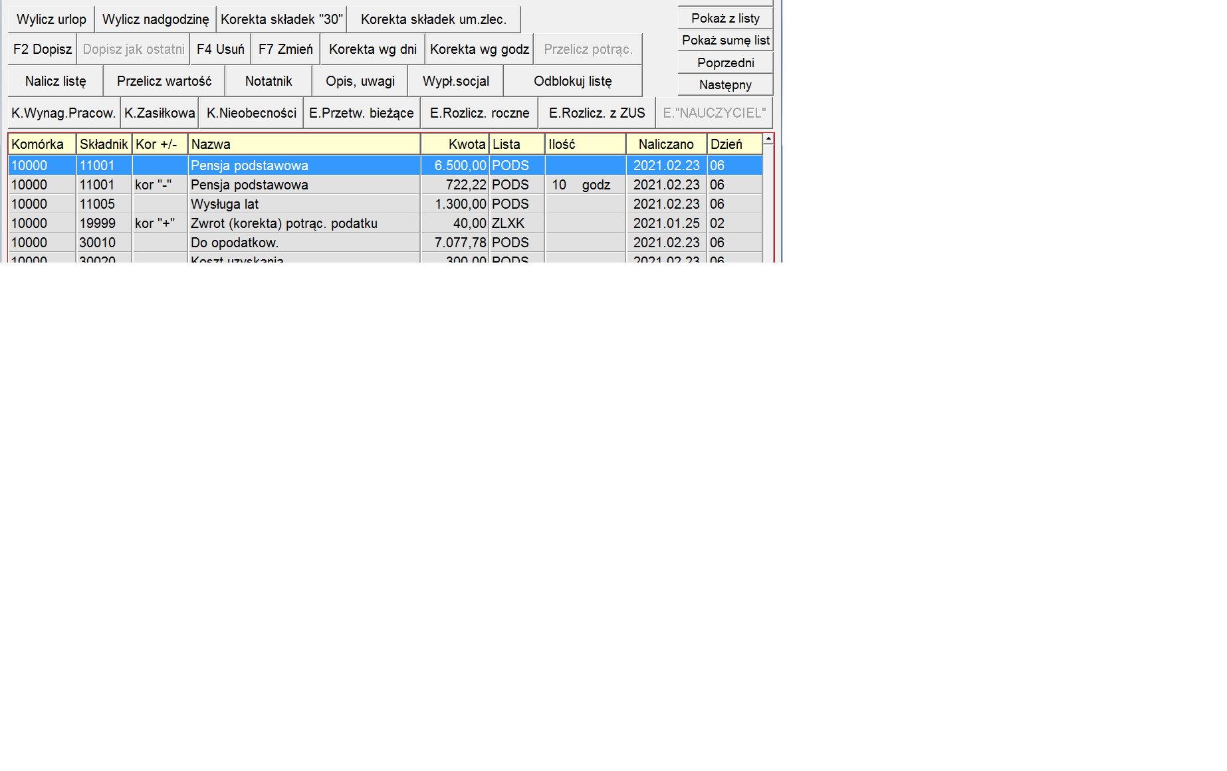Open Korekta składek "30"
Screen dimensions: 1227x771
282,19
